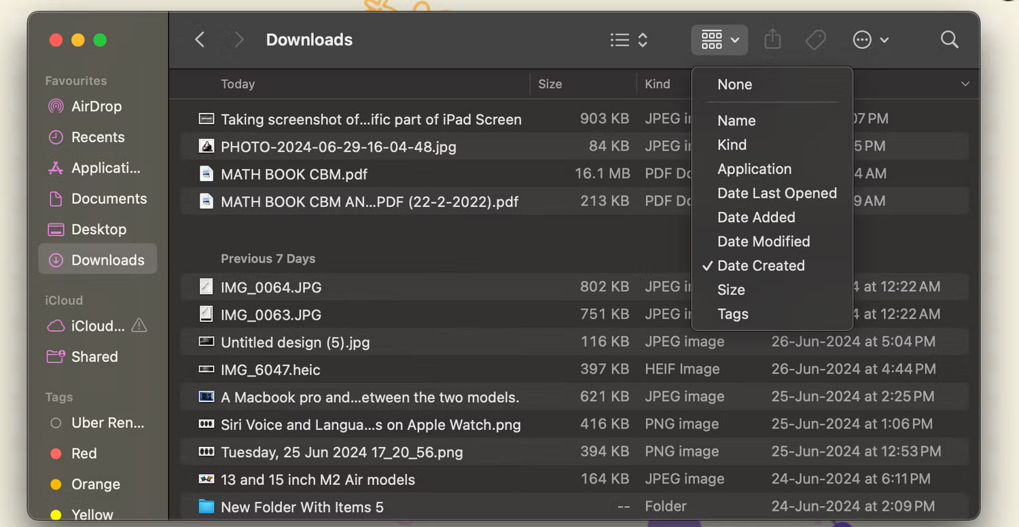Select the checked Date Created grouping option
Image resolution: width=1019 pixels, height=527 pixels.
(x=760, y=266)
